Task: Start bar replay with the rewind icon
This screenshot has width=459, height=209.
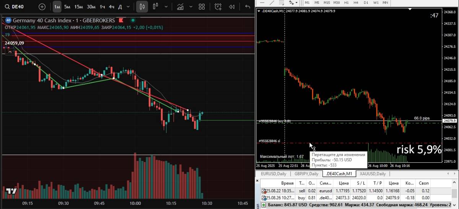Action: 231,6
